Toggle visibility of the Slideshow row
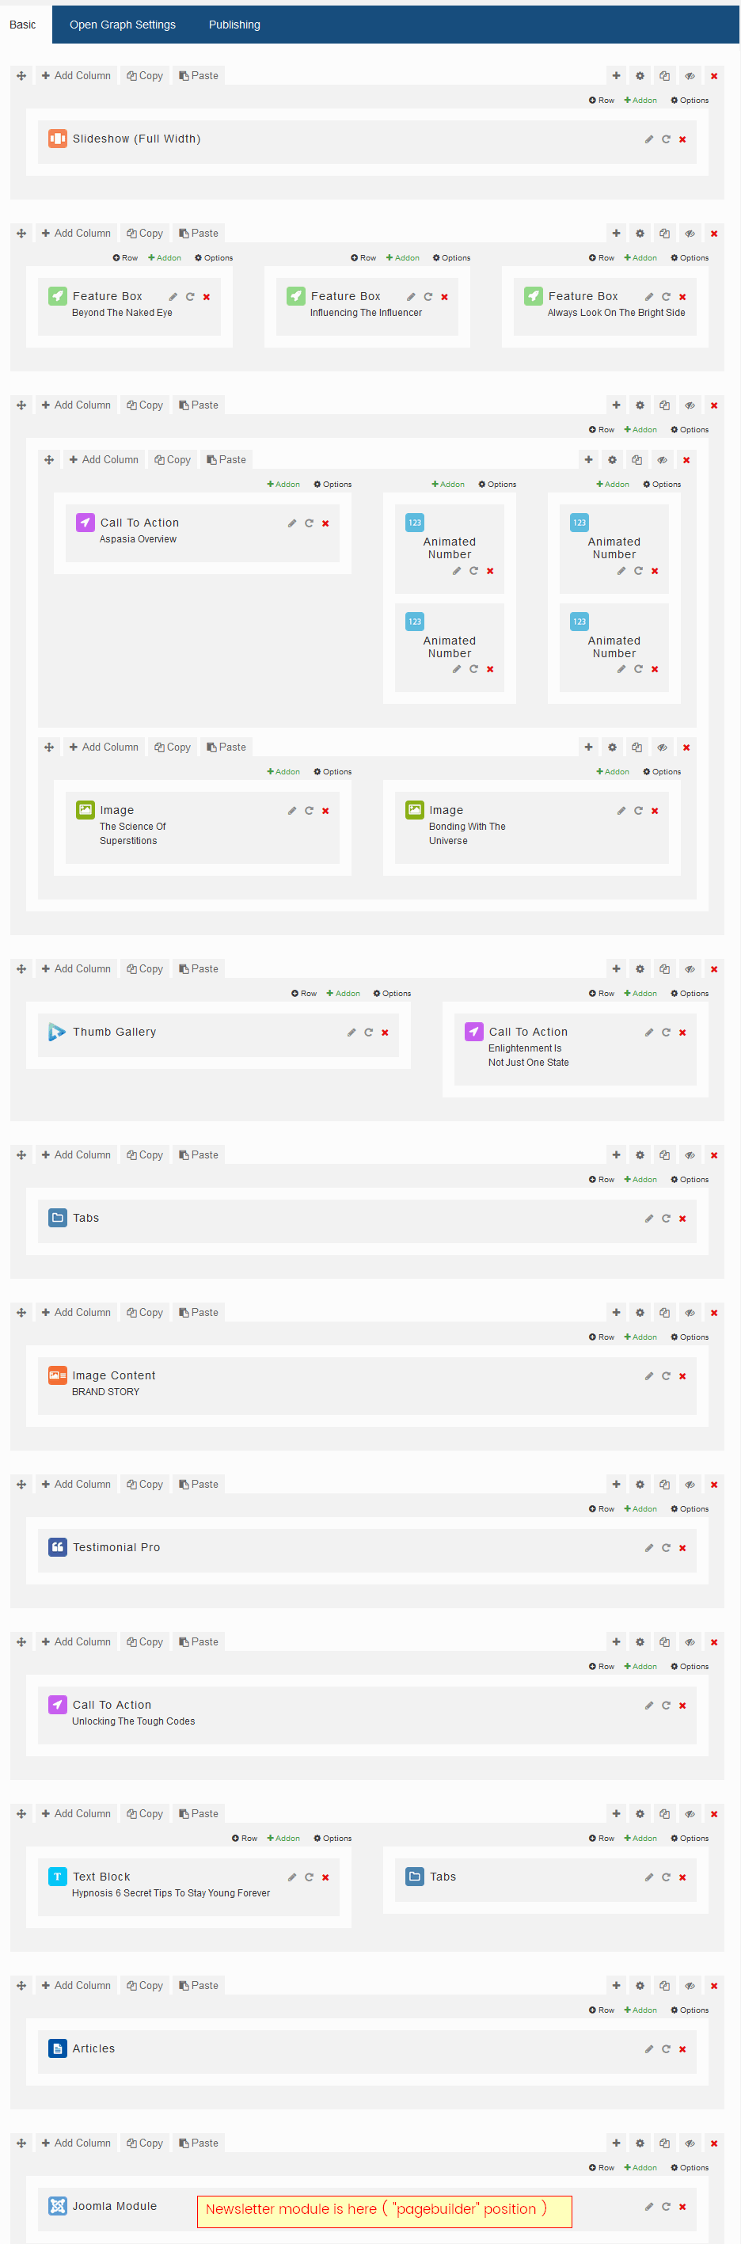741x2244 pixels. (690, 76)
